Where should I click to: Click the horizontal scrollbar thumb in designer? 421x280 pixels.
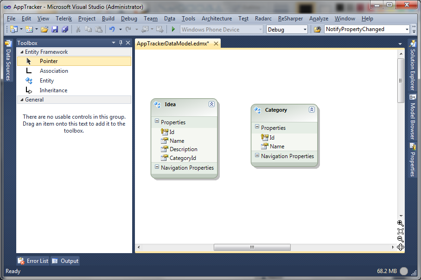[x=252, y=247]
